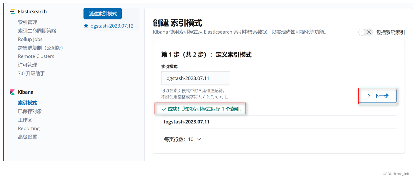Click the star icon beside logstash-2023.07.12

(x=86, y=26)
